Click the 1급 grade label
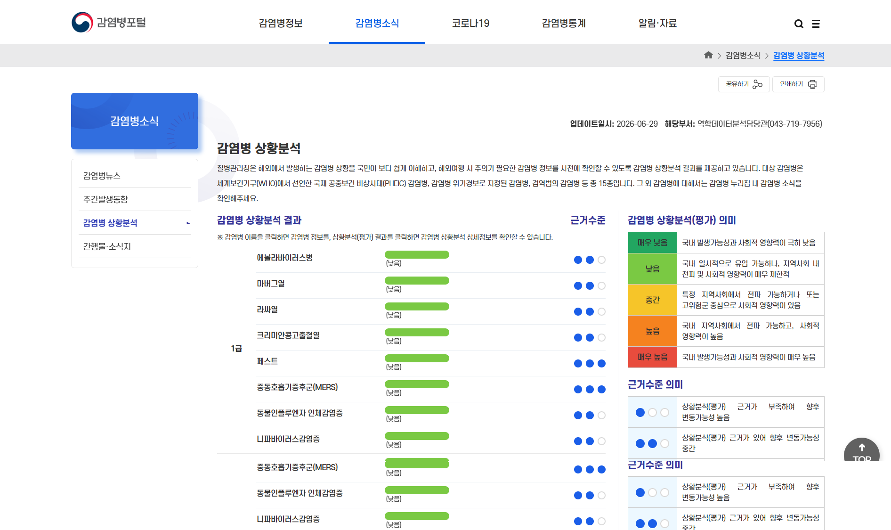The width and height of the screenshot is (891, 530). [236, 349]
